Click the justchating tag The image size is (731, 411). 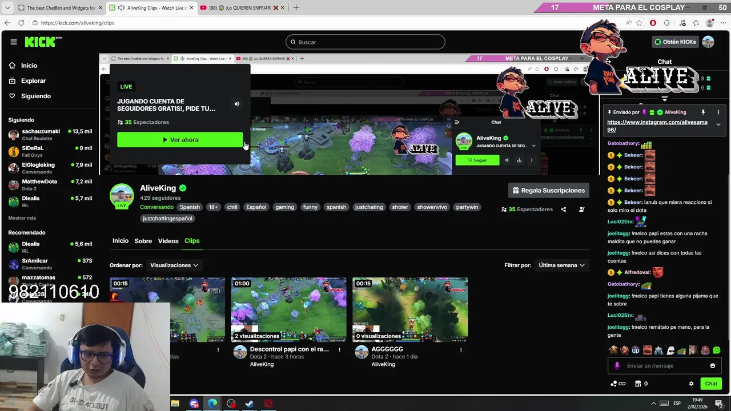[x=369, y=207]
